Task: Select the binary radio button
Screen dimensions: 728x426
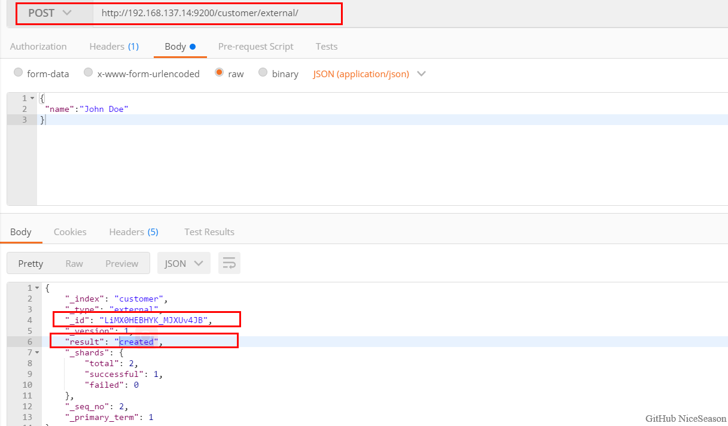Action: pyautogui.click(x=263, y=73)
